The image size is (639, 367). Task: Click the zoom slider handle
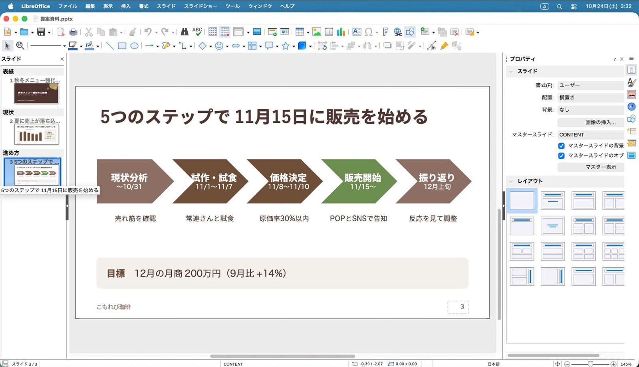pyautogui.click(x=590, y=364)
